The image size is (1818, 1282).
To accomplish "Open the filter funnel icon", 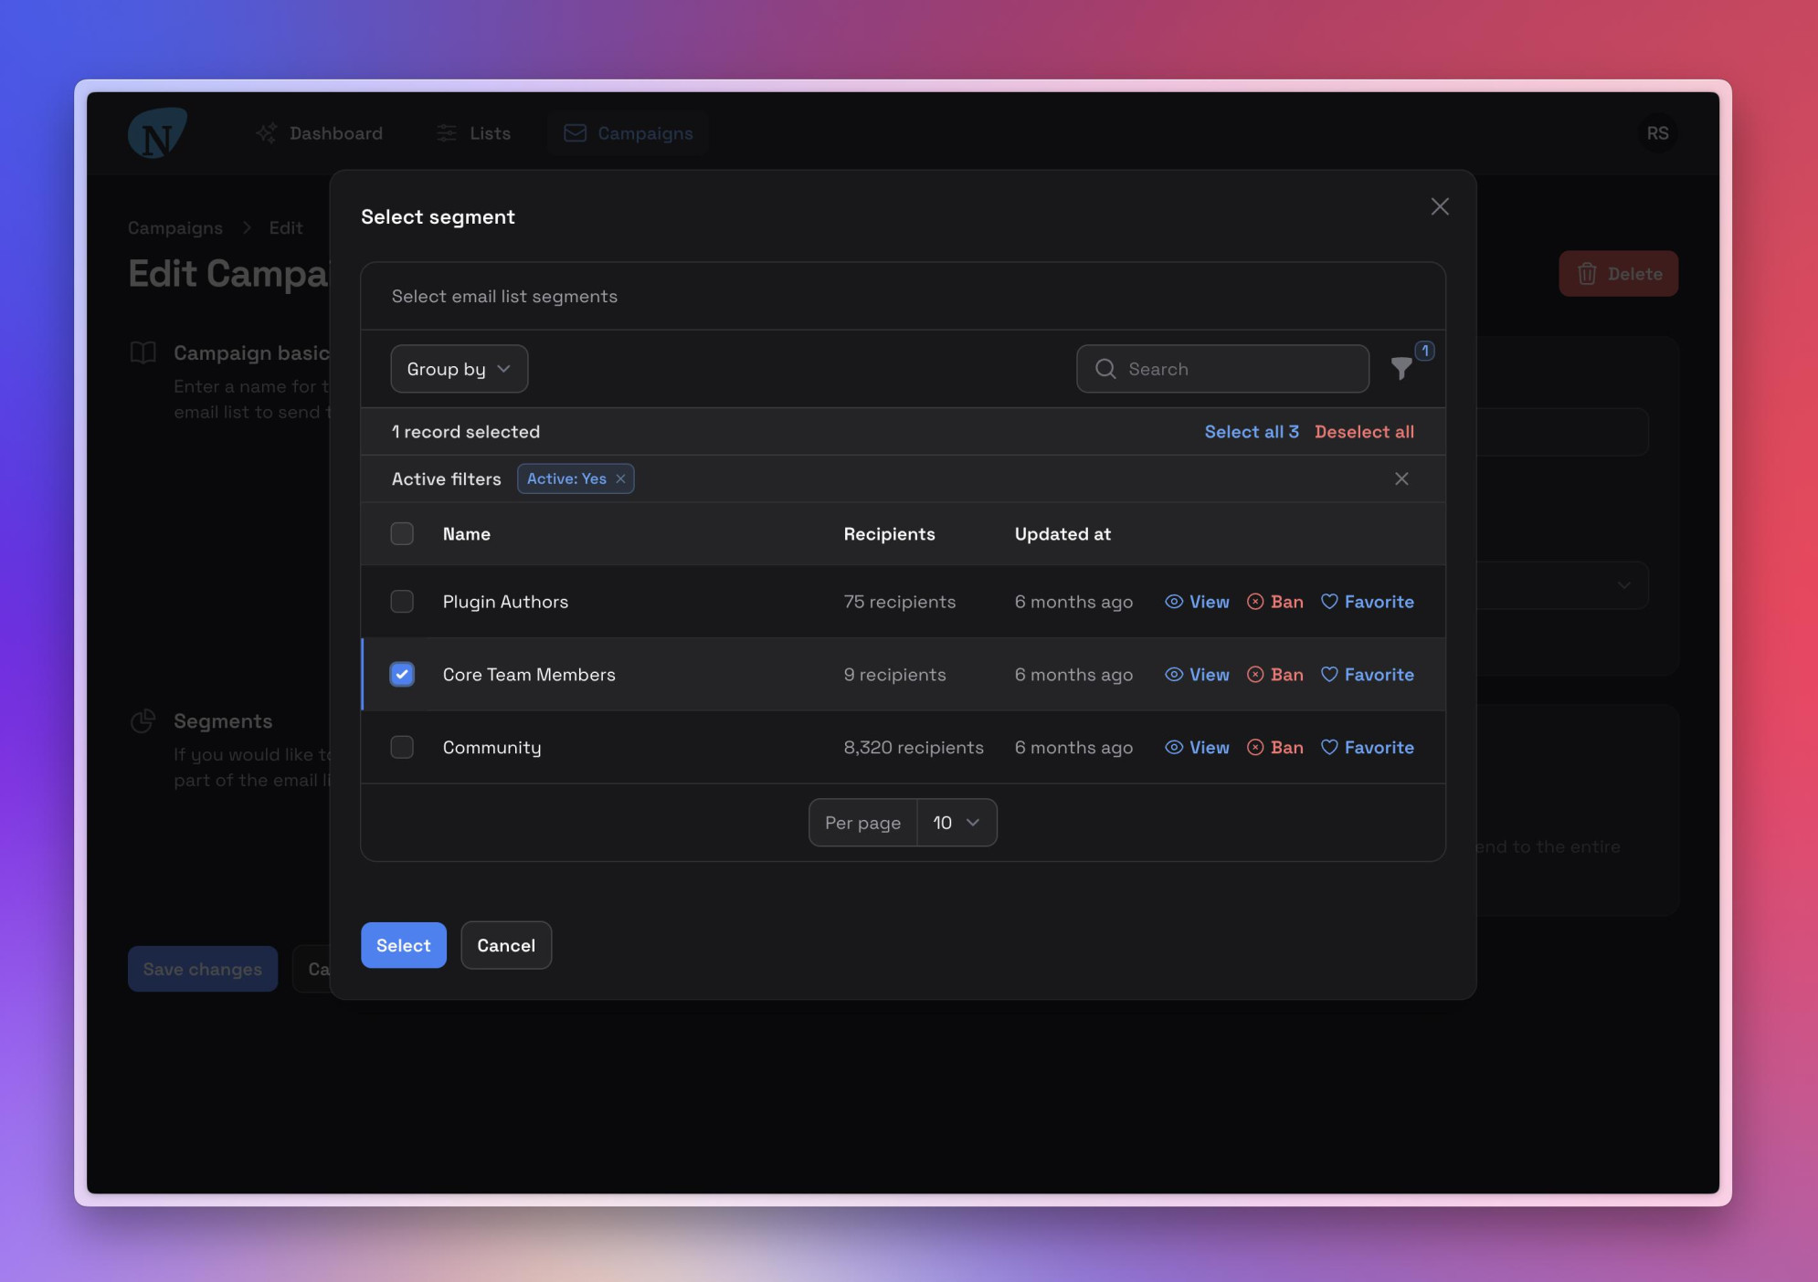I will click(x=1401, y=369).
